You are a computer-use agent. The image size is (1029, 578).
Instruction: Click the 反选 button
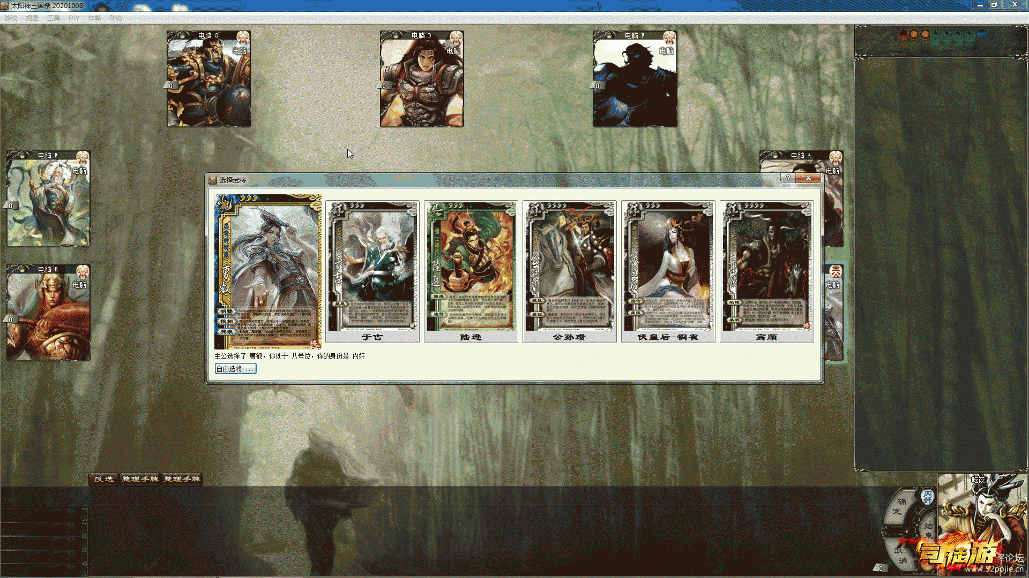[x=104, y=479]
